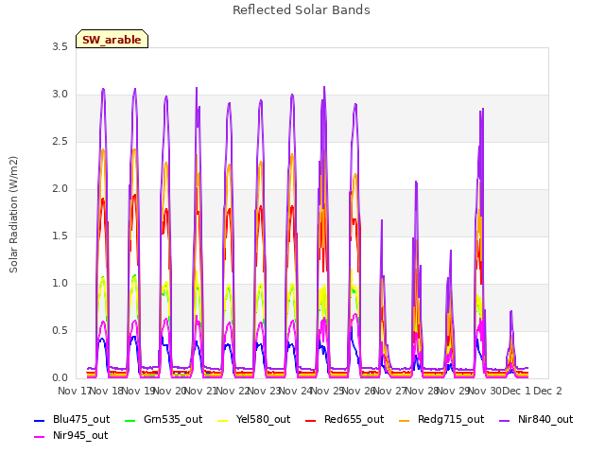The height and width of the screenshot is (454, 605).
Task: Click the Dec 2 x-axis date label
Action: coord(547,391)
